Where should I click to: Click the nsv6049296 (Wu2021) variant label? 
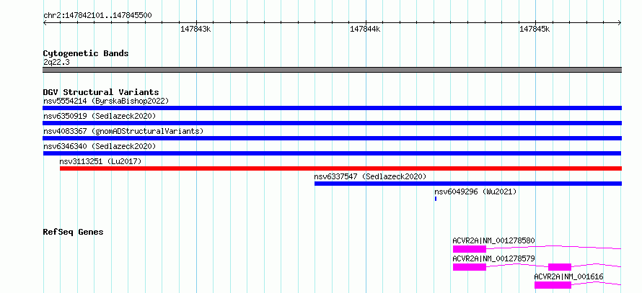pos(475,191)
